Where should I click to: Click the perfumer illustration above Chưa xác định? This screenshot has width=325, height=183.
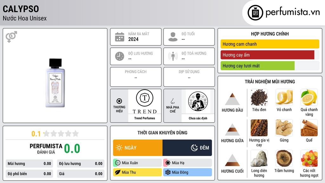tap(198, 102)
